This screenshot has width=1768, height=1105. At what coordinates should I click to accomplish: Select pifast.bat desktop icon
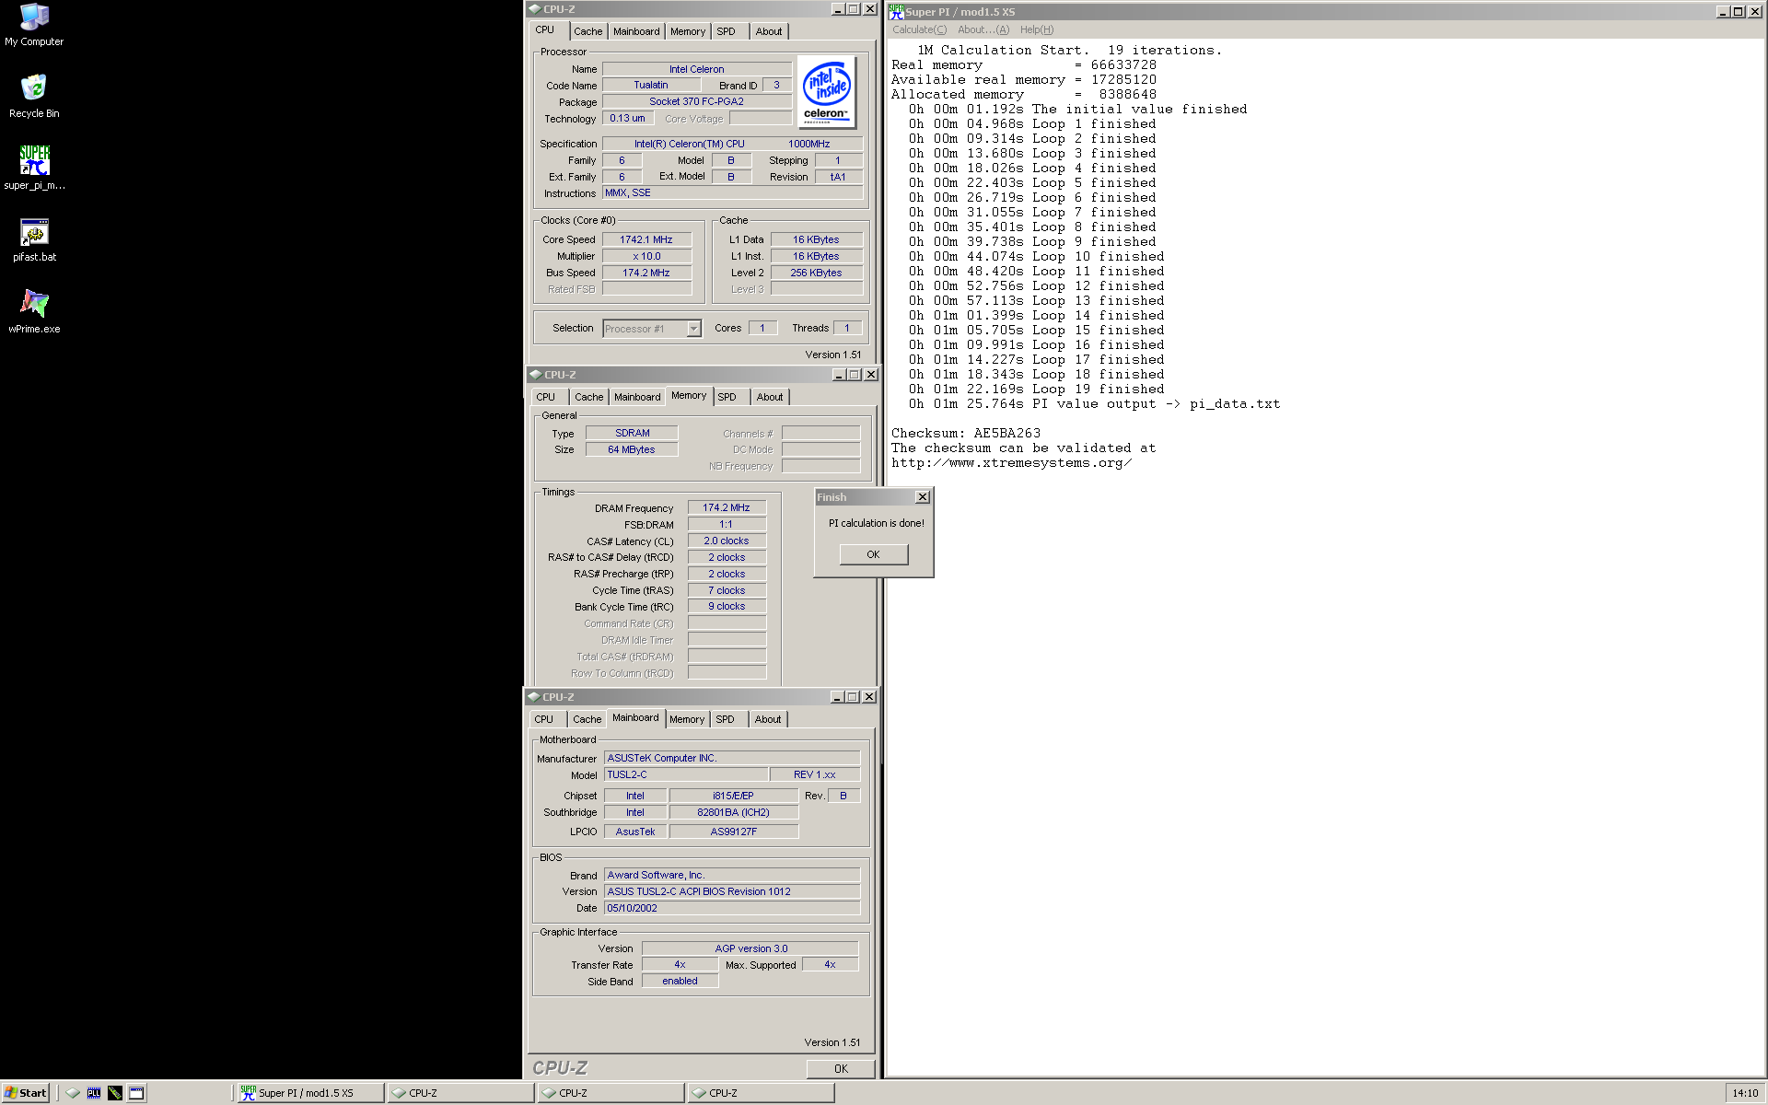[x=34, y=239]
